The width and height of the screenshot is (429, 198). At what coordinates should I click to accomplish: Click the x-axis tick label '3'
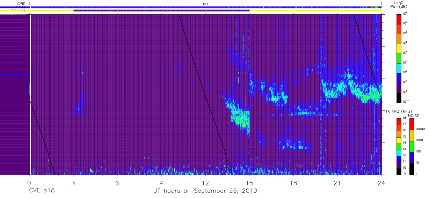[73, 183]
